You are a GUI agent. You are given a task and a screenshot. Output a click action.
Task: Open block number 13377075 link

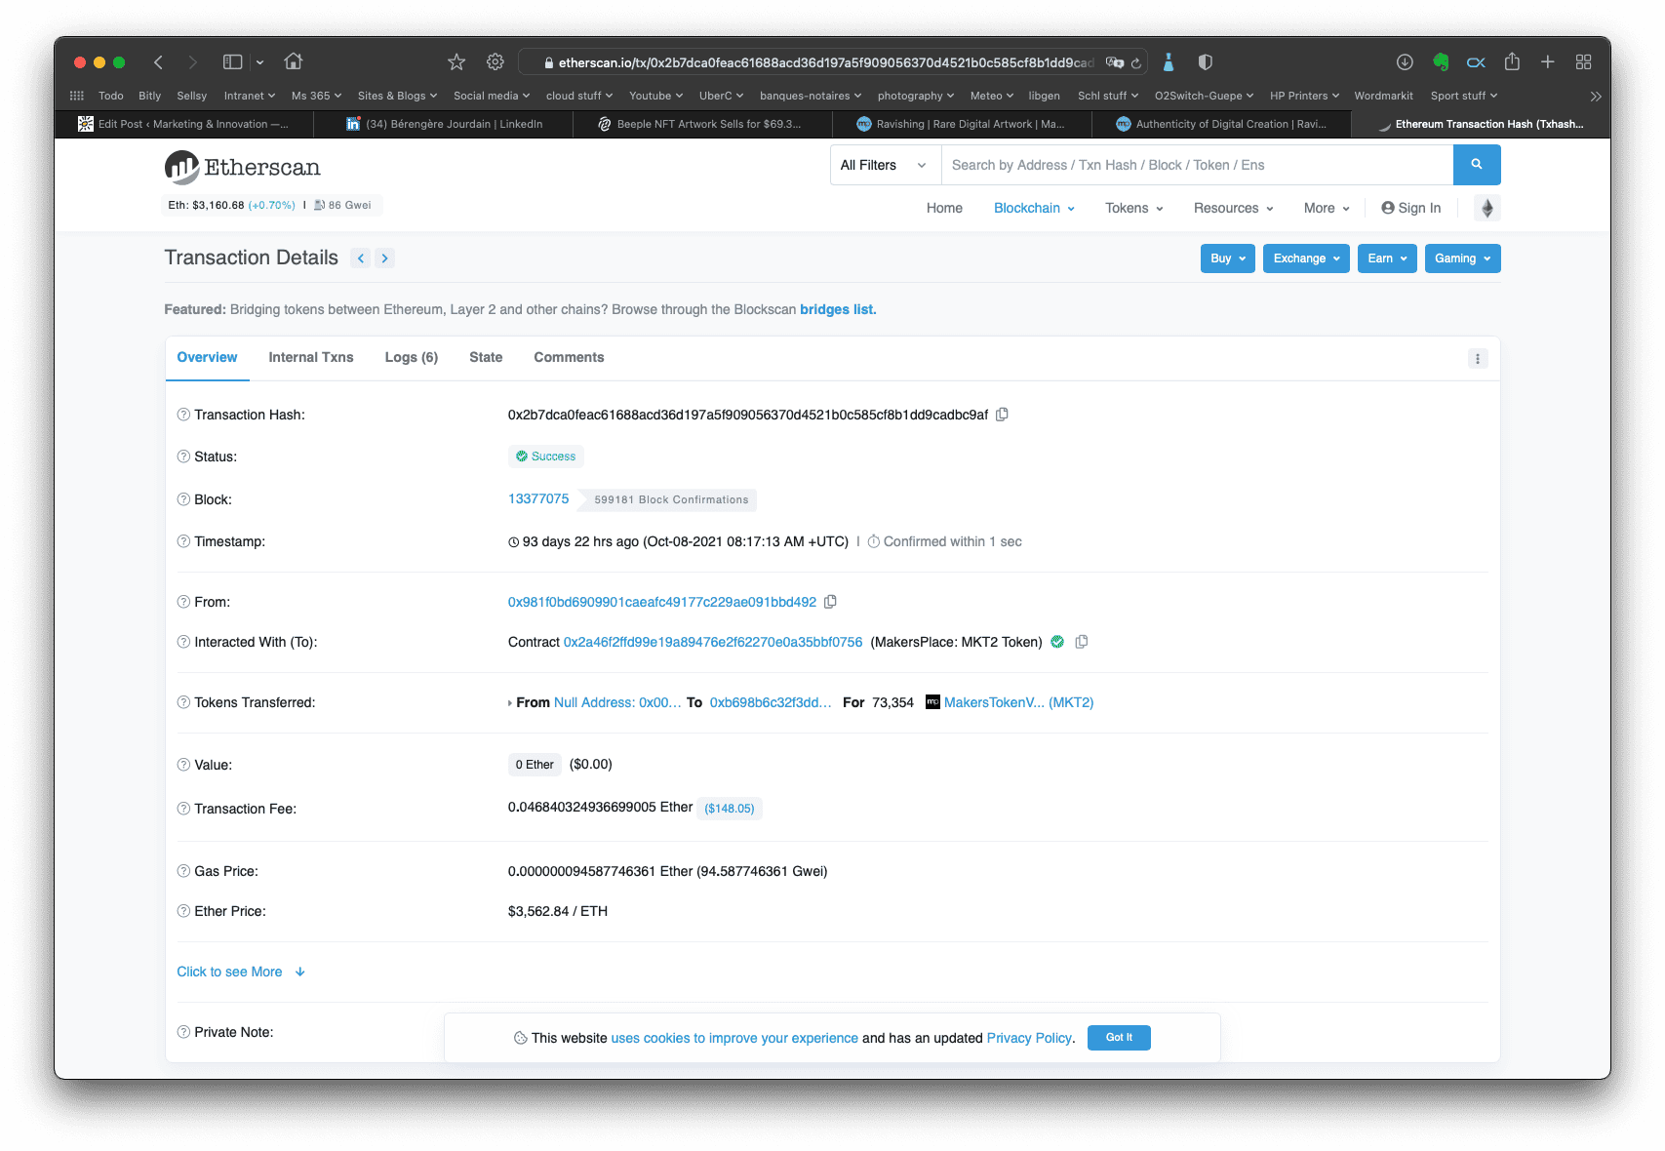[538, 498]
